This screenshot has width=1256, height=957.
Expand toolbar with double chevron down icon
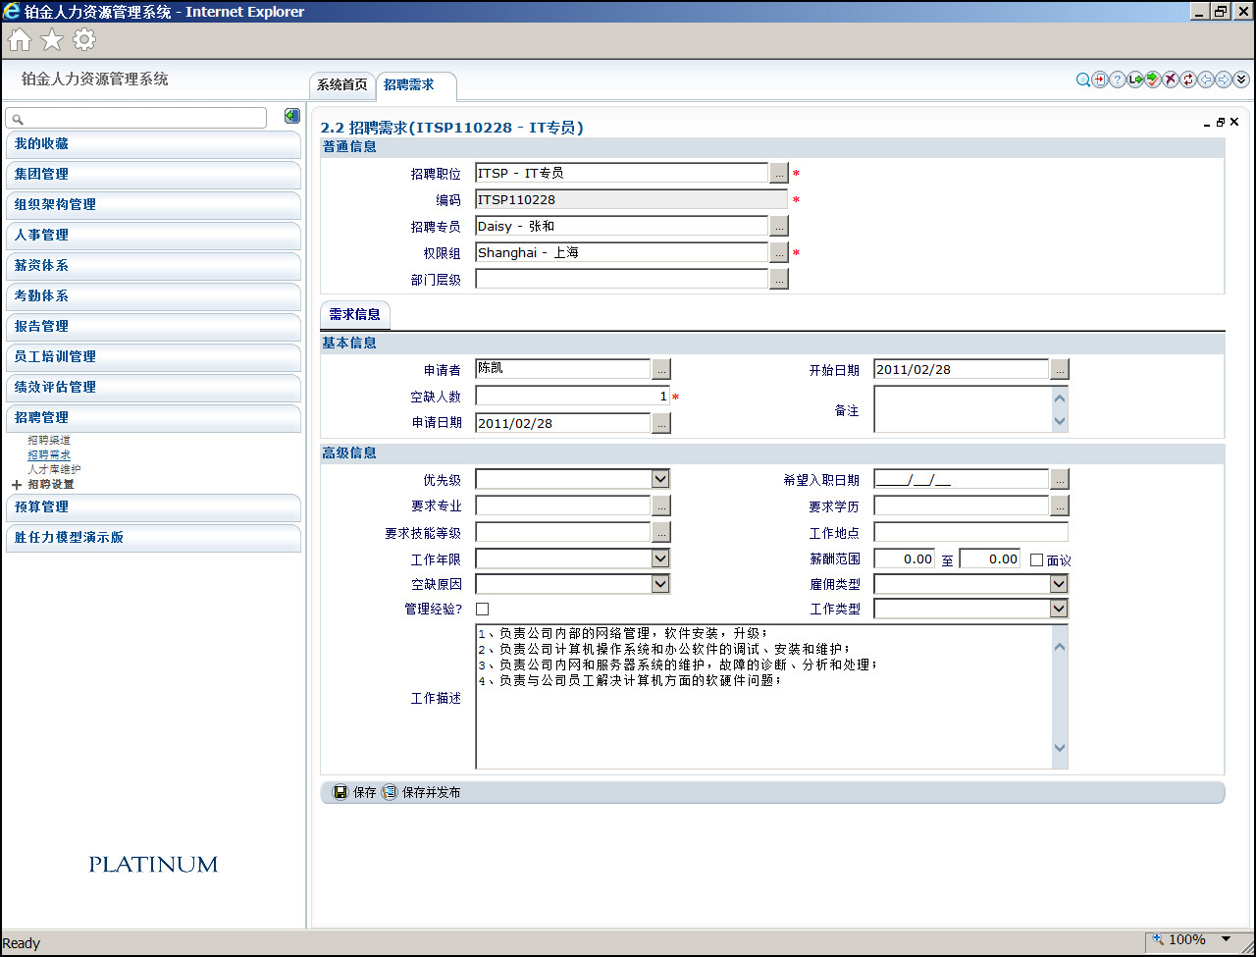(x=1241, y=80)
